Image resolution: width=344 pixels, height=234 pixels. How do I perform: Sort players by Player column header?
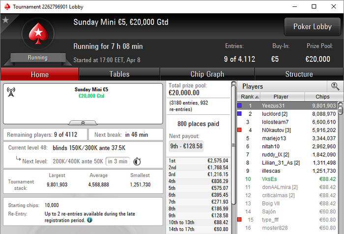click(283, 97)
